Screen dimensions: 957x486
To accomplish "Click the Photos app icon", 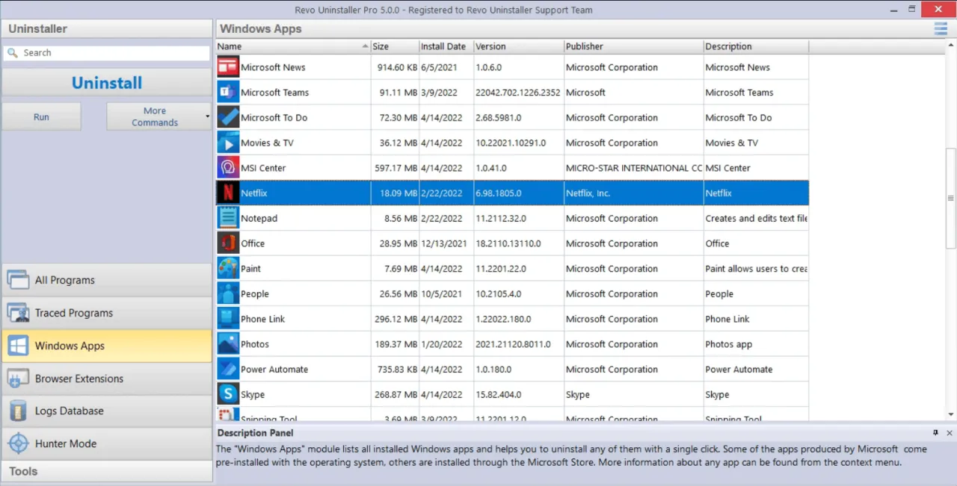I will pos(228,344).
